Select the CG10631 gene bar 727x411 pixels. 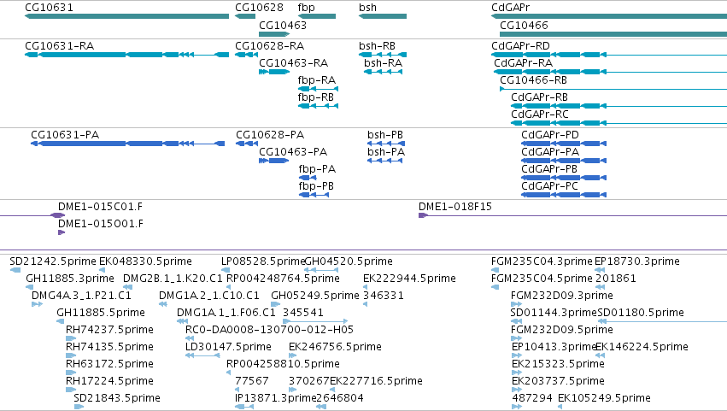(126, 16)
